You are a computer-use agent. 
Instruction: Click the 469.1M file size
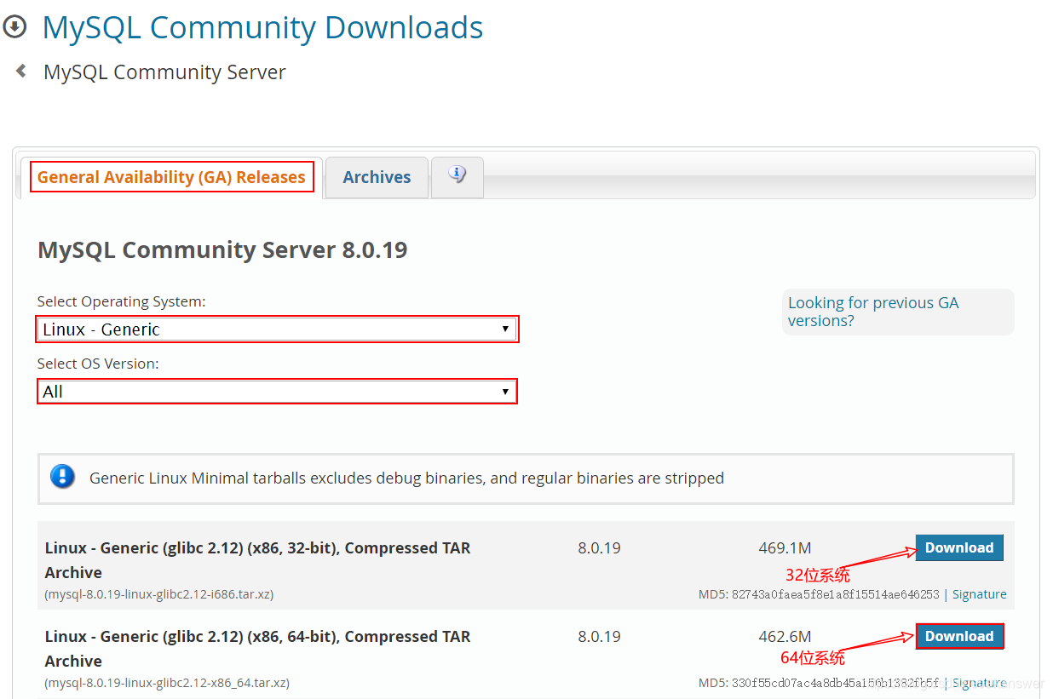click(x=785, y=548)
